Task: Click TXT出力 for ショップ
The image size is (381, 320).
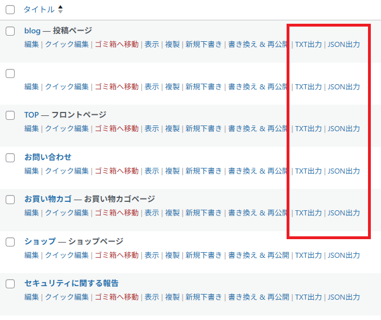Action: [308, 256]
